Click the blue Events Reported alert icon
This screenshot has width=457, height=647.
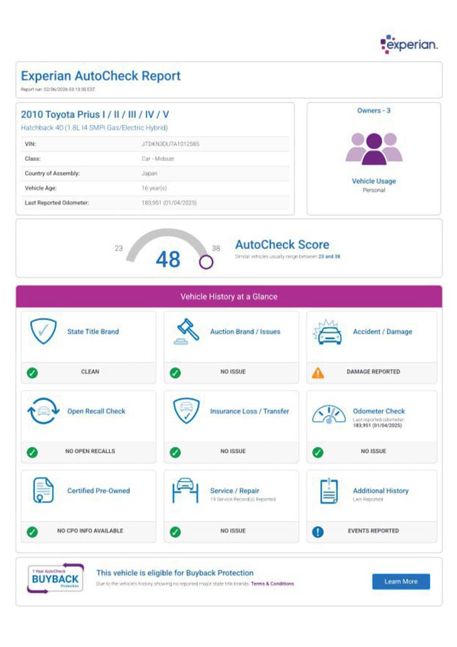(x=318, y=532)
